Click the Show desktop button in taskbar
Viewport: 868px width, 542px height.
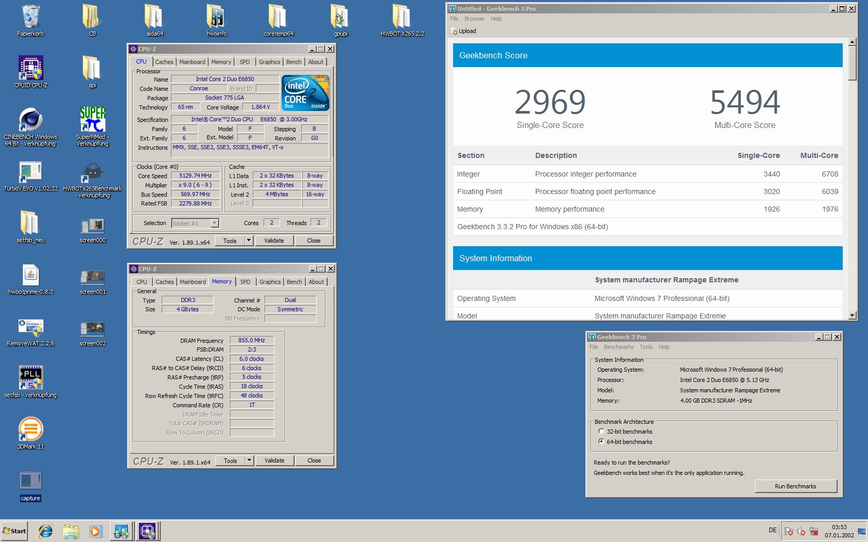862,531
